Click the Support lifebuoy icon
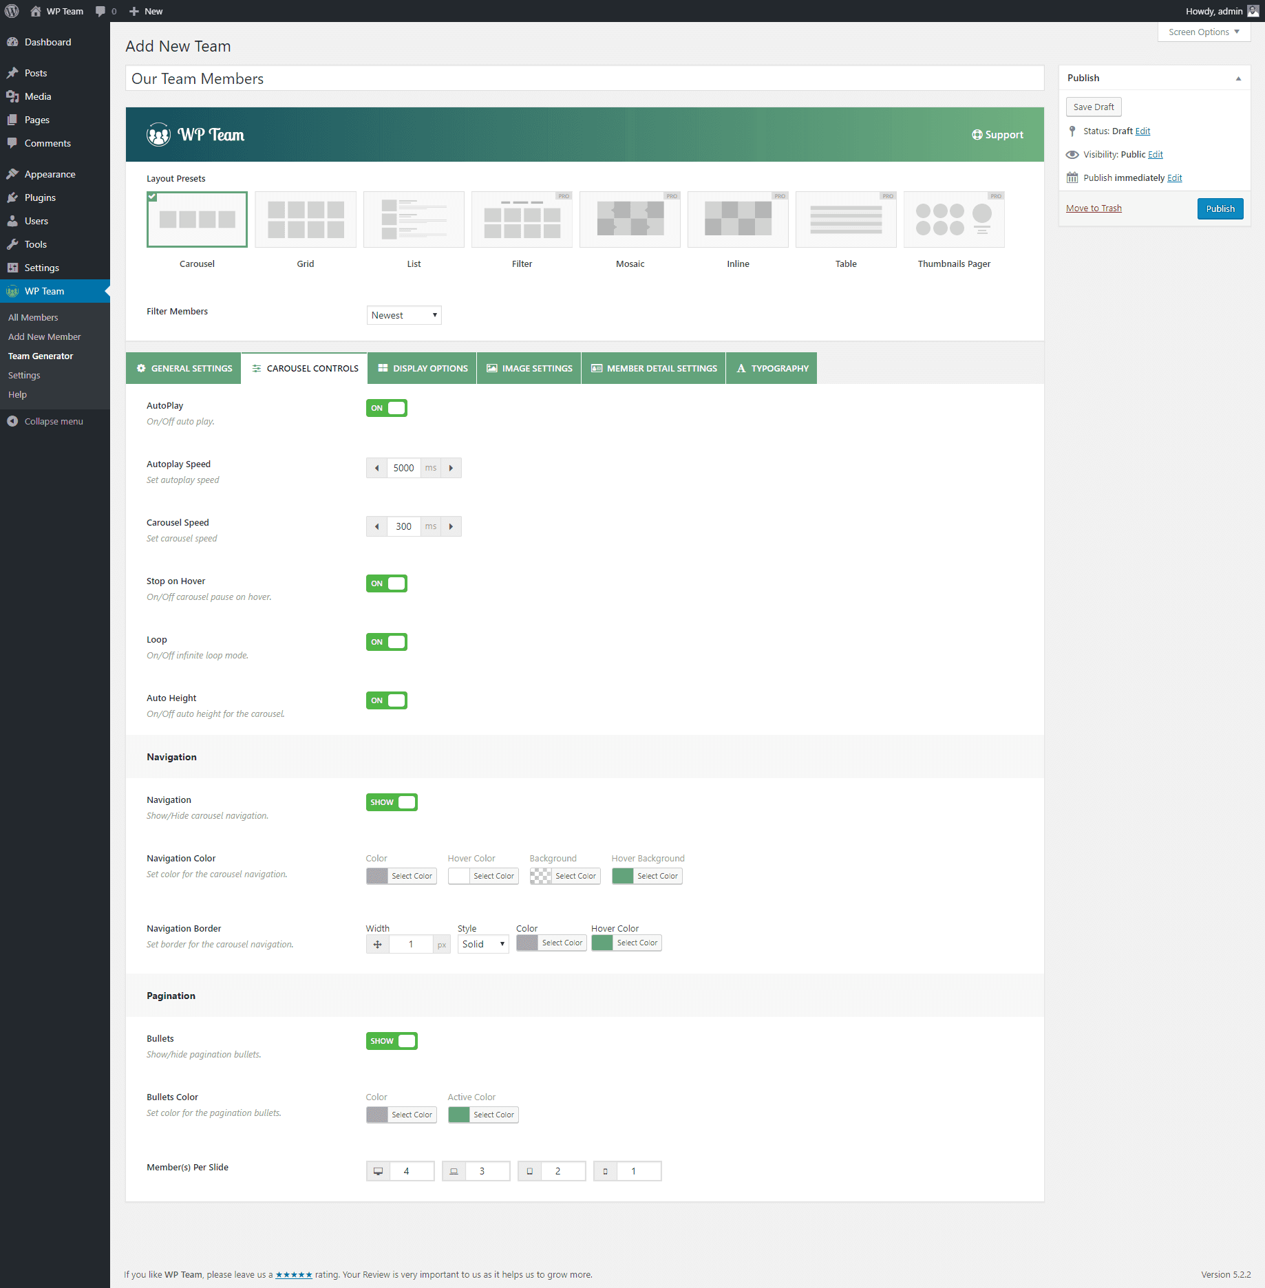This screenshot has width=1265, height=1288. [977, 135]
